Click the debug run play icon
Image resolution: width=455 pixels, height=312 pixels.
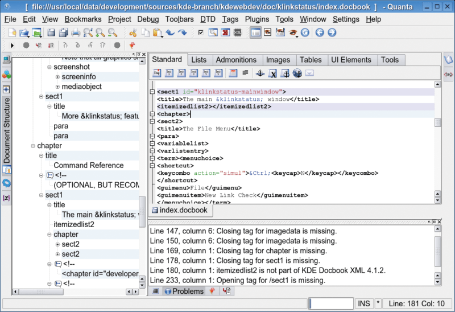pos(12,45)
